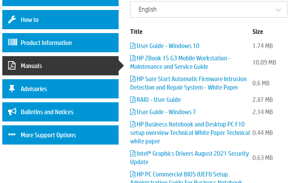Image resolution: width=299 pixels, height=183 pixels.
Task: Select the Manuals section
Action: pos(60,66)
